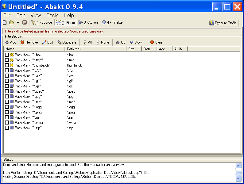Image resolution: width=244 pixels, height=184 pixels.
Task: Switch to the 2 - Filters step
Action: pos(65,23)
